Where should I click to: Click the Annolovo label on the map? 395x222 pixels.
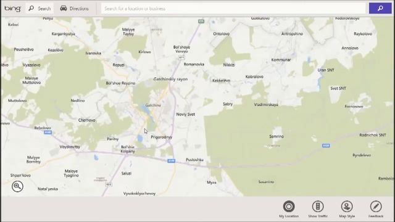coord(350,48)
